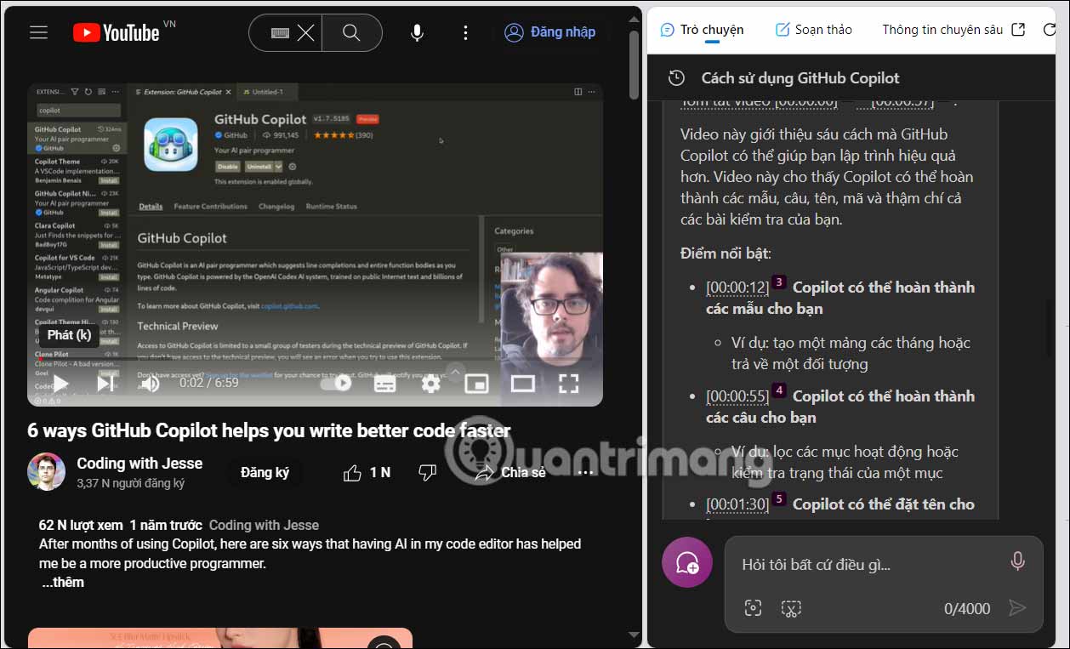Screen dimensions: 1070x649
Task: Open the YouTube hamburger guide menu
Action: 38,32
